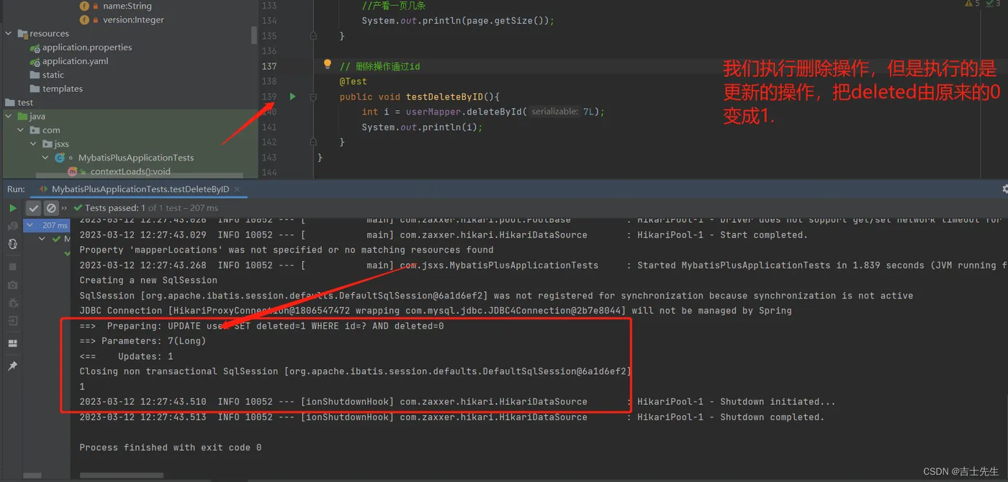Screen dimensions: 1008x482
Task: Select the static folder
Action: 53,75
